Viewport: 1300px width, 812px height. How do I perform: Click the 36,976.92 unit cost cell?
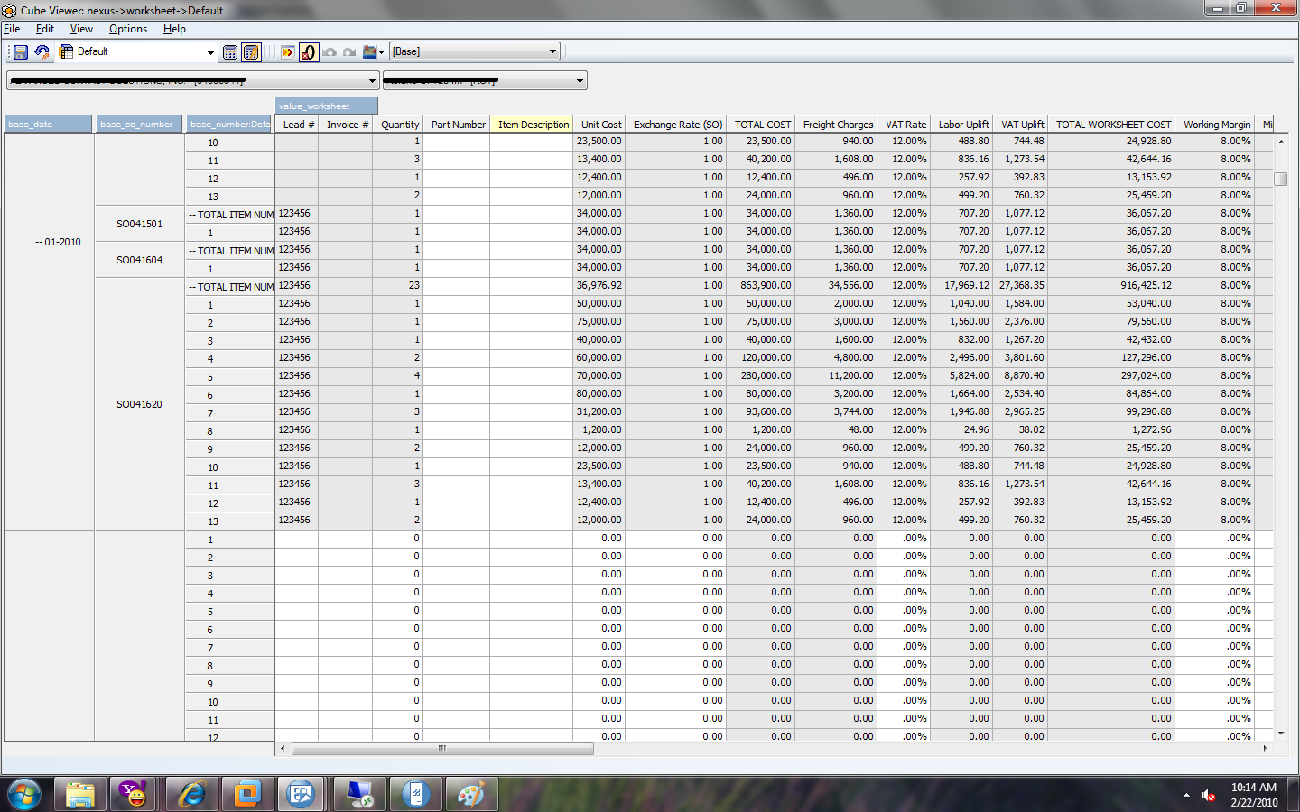[x=600, y=285]
